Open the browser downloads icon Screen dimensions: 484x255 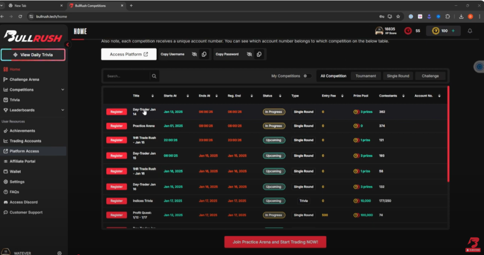click(461, 17)
